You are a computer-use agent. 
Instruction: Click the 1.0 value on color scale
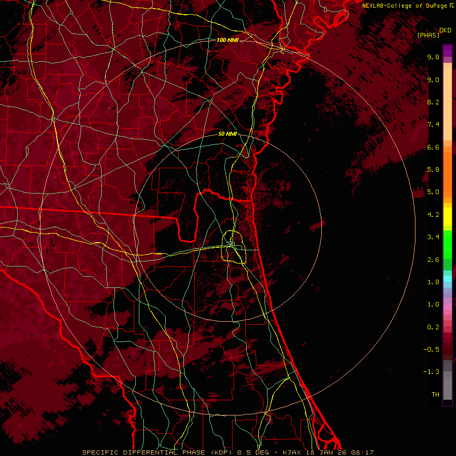click(433, 305)
